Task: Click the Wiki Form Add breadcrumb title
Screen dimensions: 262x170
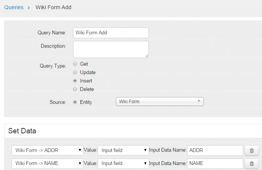Action: (x=54, y=7)
